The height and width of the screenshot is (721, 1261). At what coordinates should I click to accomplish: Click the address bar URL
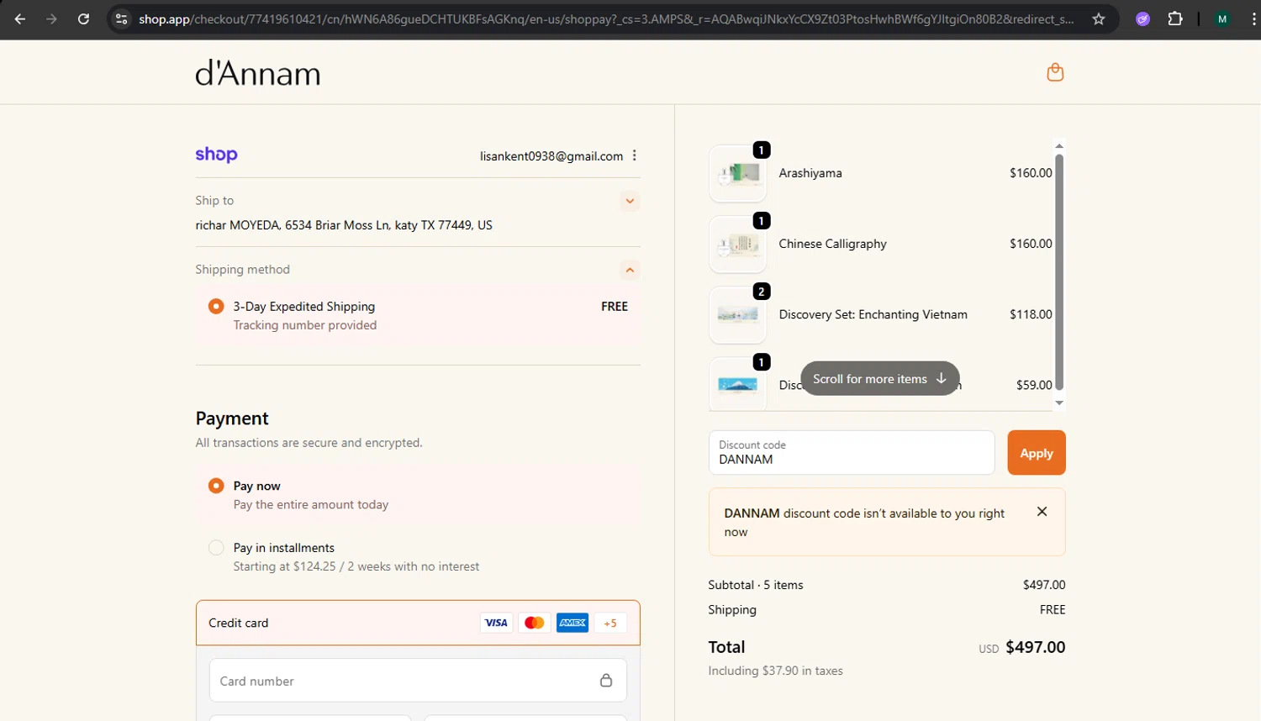coord(605,18)
